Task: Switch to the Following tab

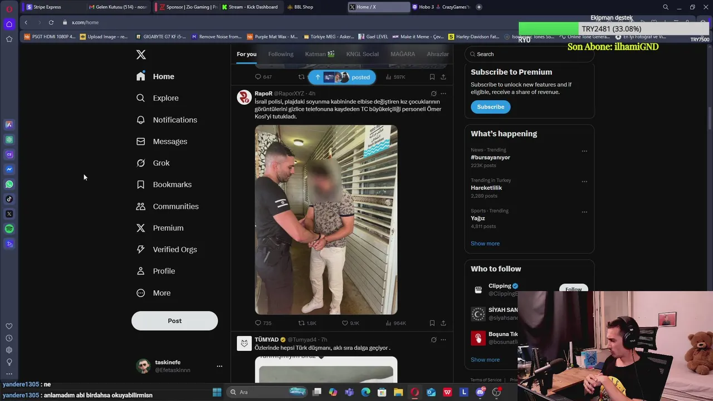Action: tap(281, 54)
